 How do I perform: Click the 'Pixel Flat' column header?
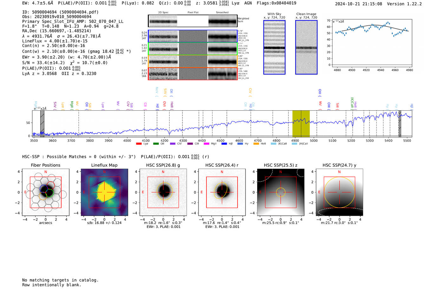pos(193,13)
